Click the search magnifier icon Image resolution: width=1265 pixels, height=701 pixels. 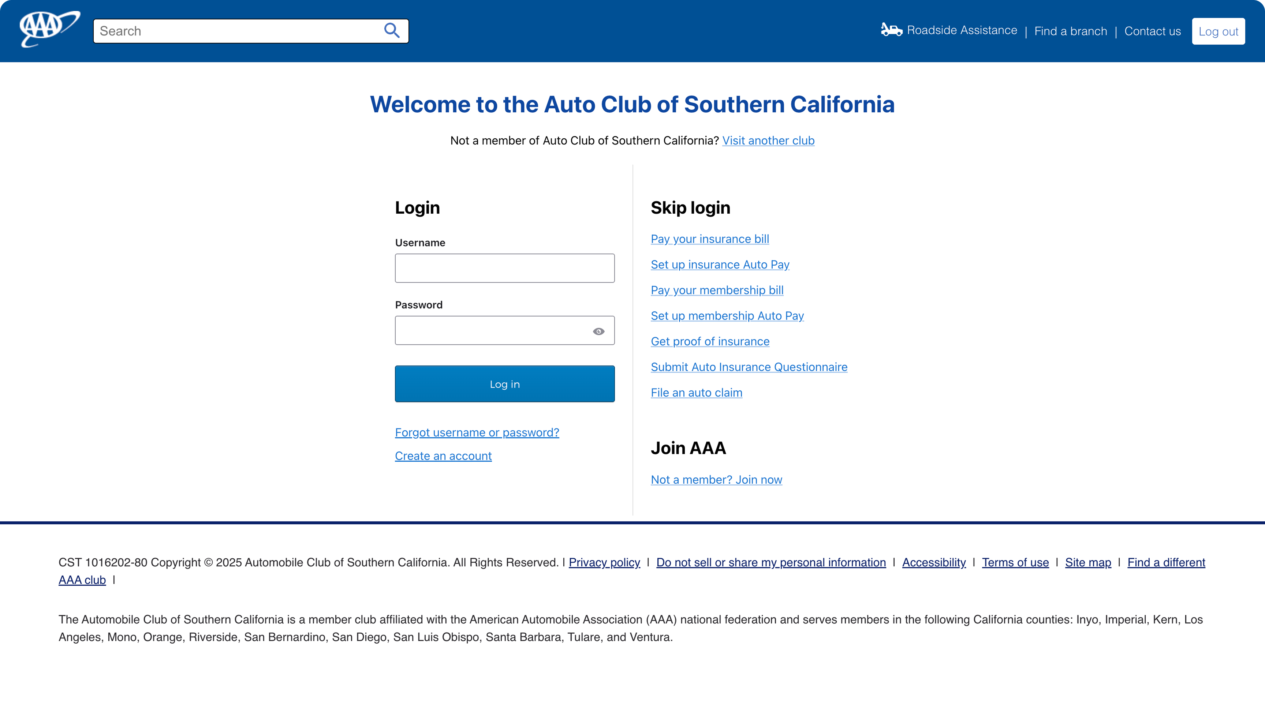391,30
